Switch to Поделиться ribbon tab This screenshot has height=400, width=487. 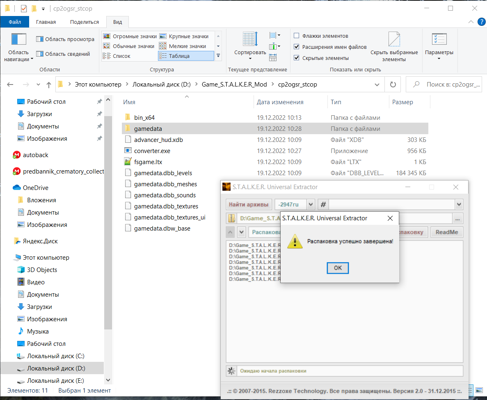pyautogui.click(x=84, y=22)
